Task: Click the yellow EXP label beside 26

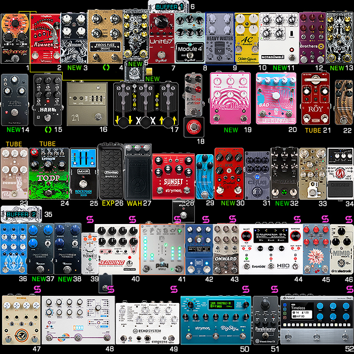Action: pos(108,203)
